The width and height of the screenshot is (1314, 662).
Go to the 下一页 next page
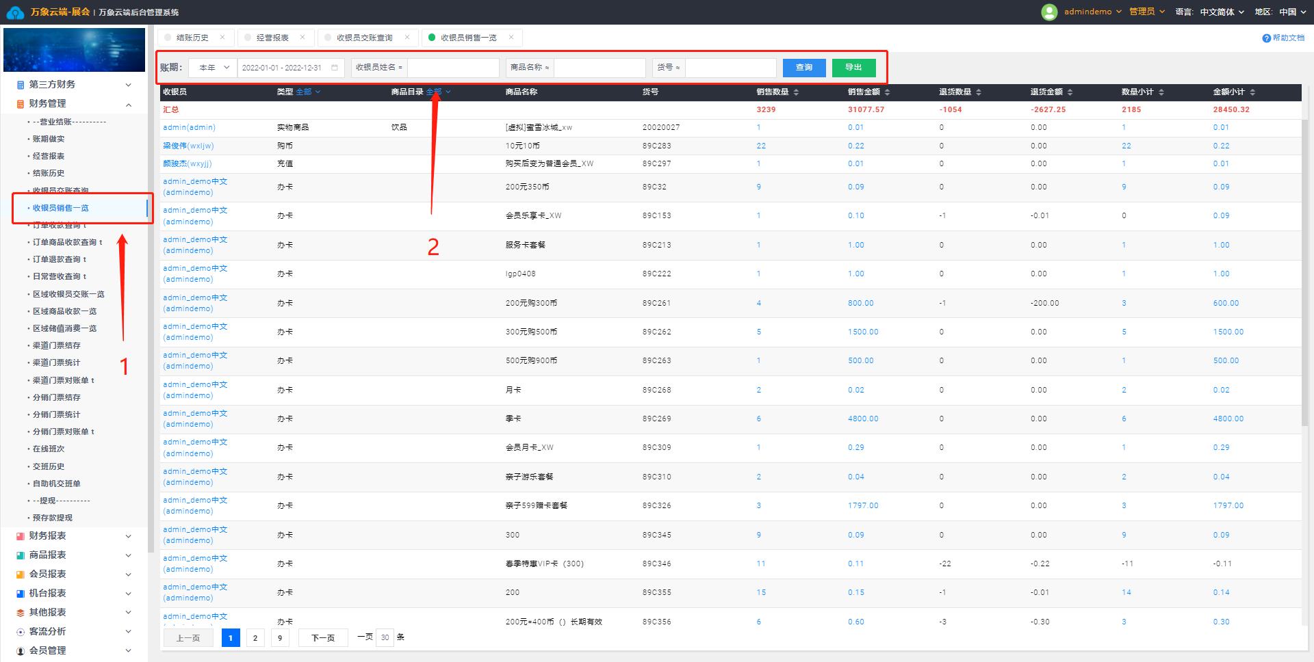pyautogui.click(x=323, y=638)
